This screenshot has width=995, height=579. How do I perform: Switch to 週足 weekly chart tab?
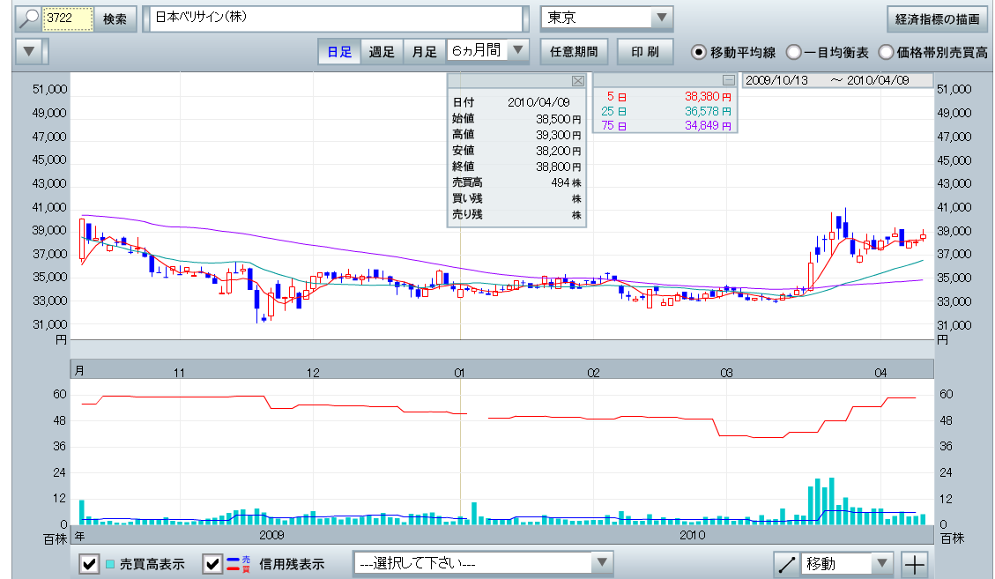point(382,51)
